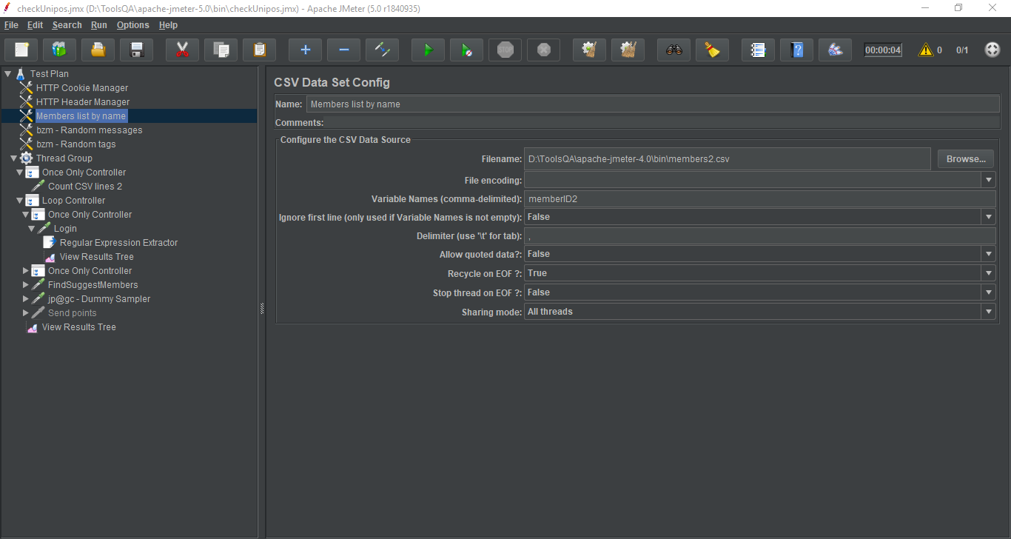This screenshot has height=539, width=1011.
Task: Click the Toggle toolbar icon next to minus
Action: [x=382, y=50]
